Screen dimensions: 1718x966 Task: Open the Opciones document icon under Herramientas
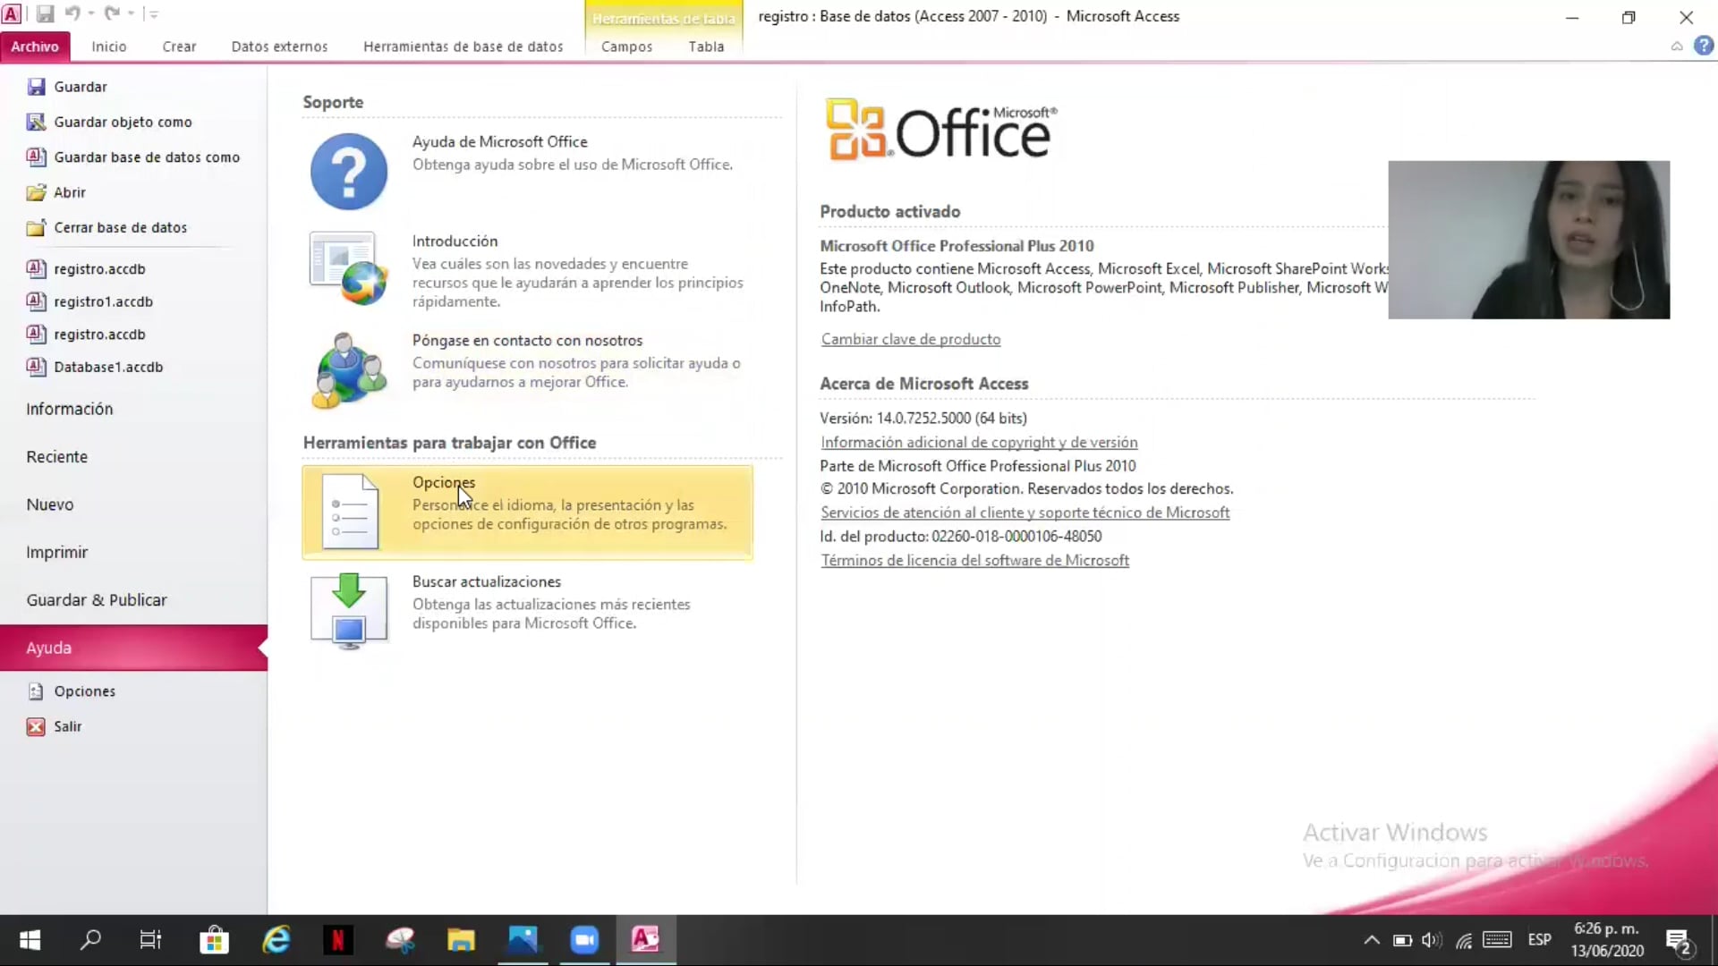tap(350, 512)
